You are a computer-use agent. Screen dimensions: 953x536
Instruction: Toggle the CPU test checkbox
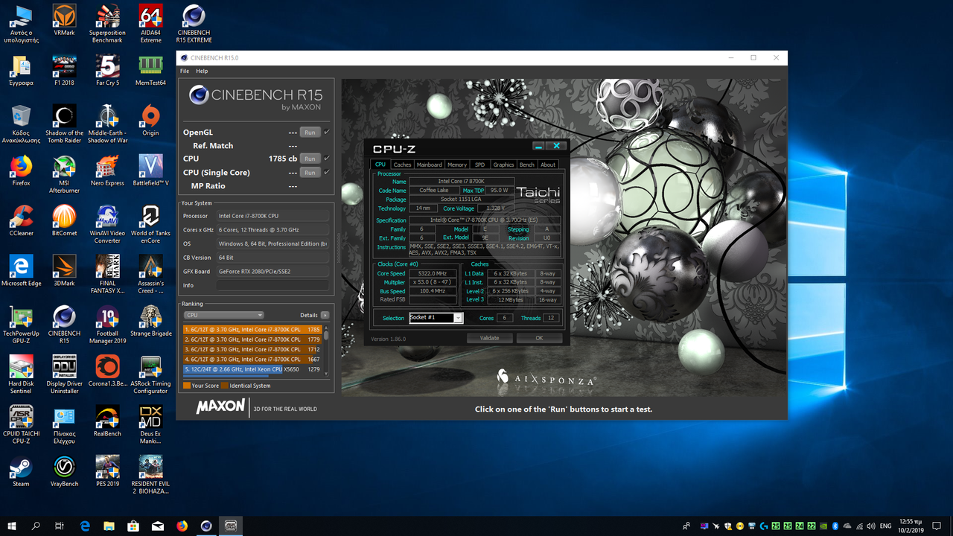point(327,159)
